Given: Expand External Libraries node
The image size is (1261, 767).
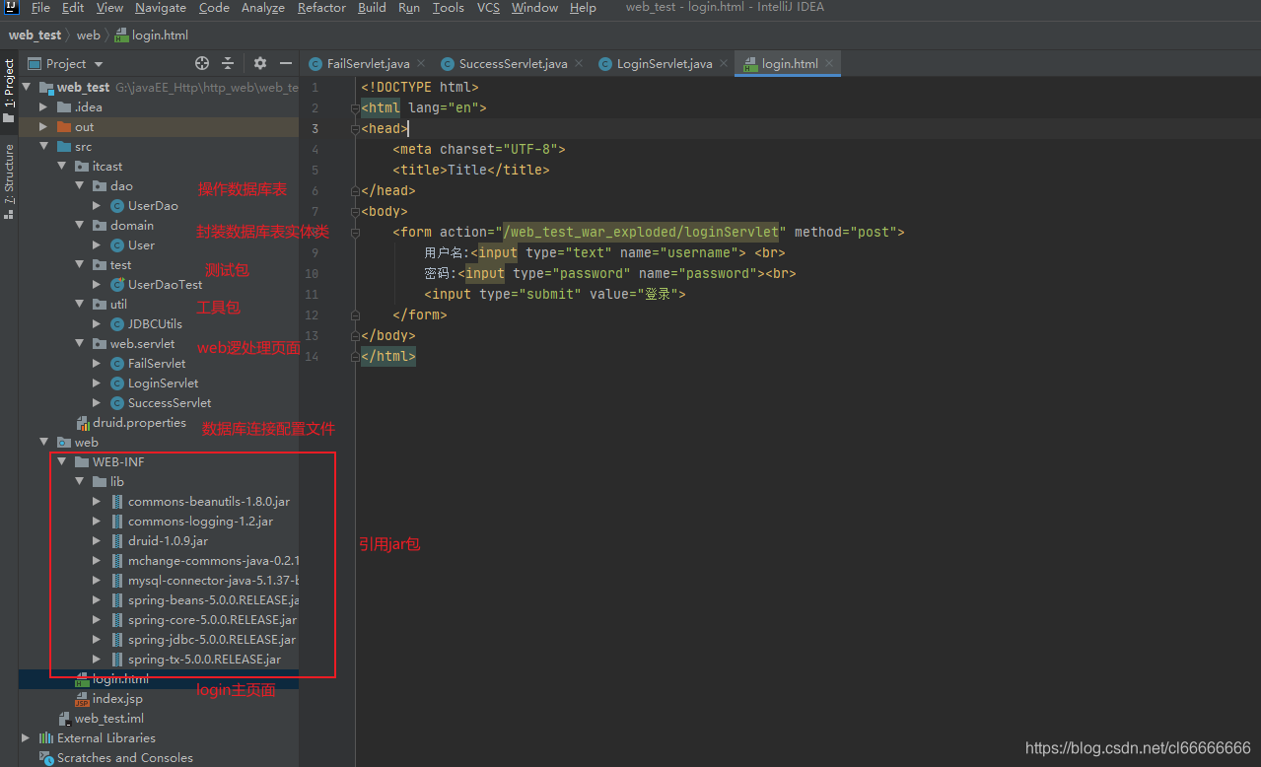Looking at the screenshot, I should pyautogui.click(x=26, y=738).
